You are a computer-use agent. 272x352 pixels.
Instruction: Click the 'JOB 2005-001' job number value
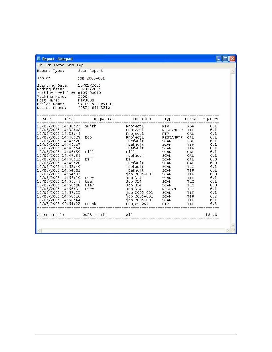pyautogui.click(x=91, y=78)
